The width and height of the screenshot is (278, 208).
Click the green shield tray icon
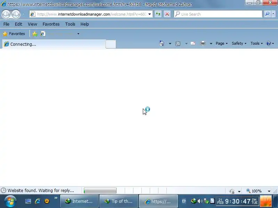(206, 201)
